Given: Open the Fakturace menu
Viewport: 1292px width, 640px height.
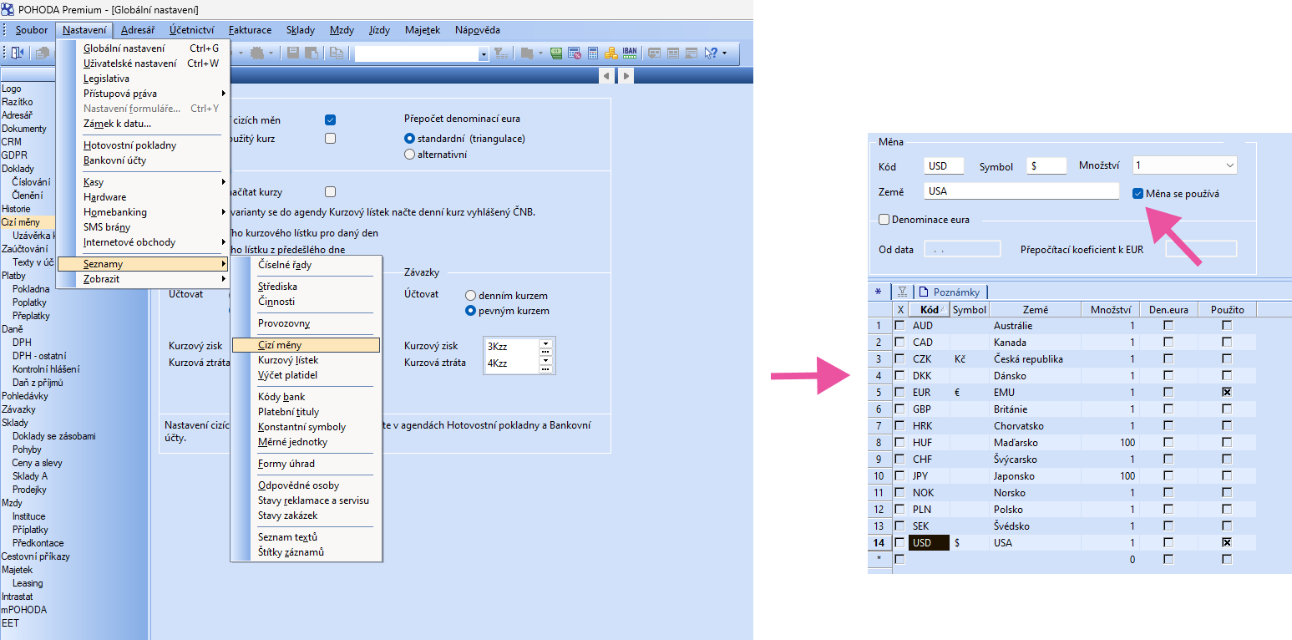Looking at the screenshot, I should coord(250,30).
